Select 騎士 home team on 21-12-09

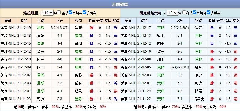point(40,67)
